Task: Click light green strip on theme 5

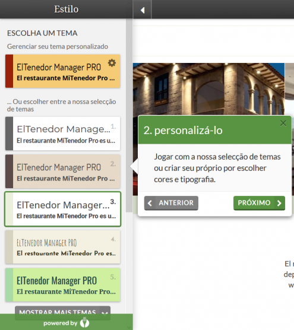Action: coord(10,285)
